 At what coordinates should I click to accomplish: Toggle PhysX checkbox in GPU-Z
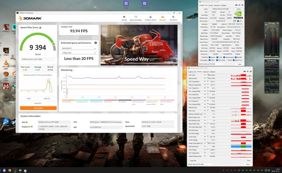coord(227,60)
